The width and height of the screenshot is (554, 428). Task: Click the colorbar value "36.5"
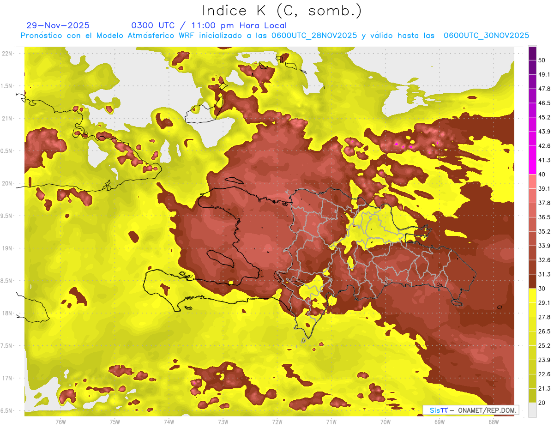[544, 217]
